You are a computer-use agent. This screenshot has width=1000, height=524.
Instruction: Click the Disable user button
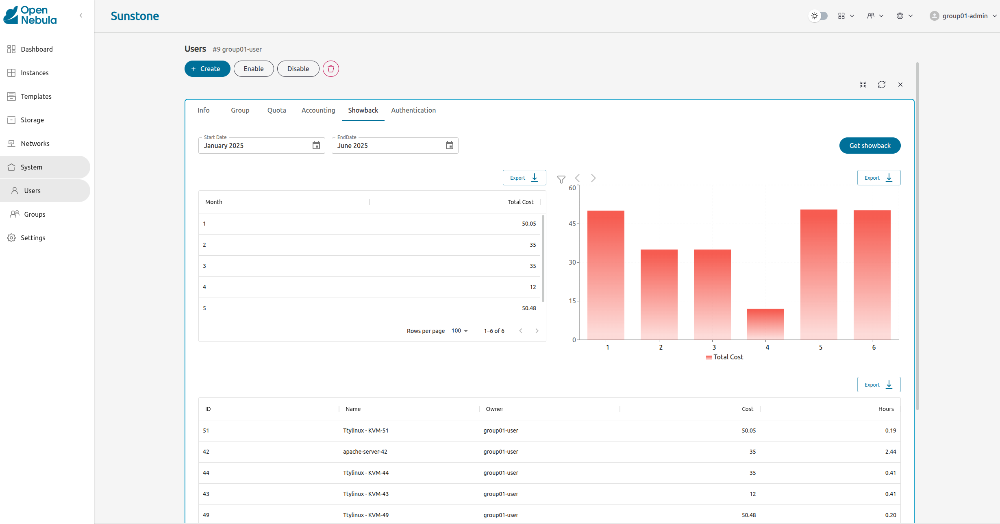[298, 69]
